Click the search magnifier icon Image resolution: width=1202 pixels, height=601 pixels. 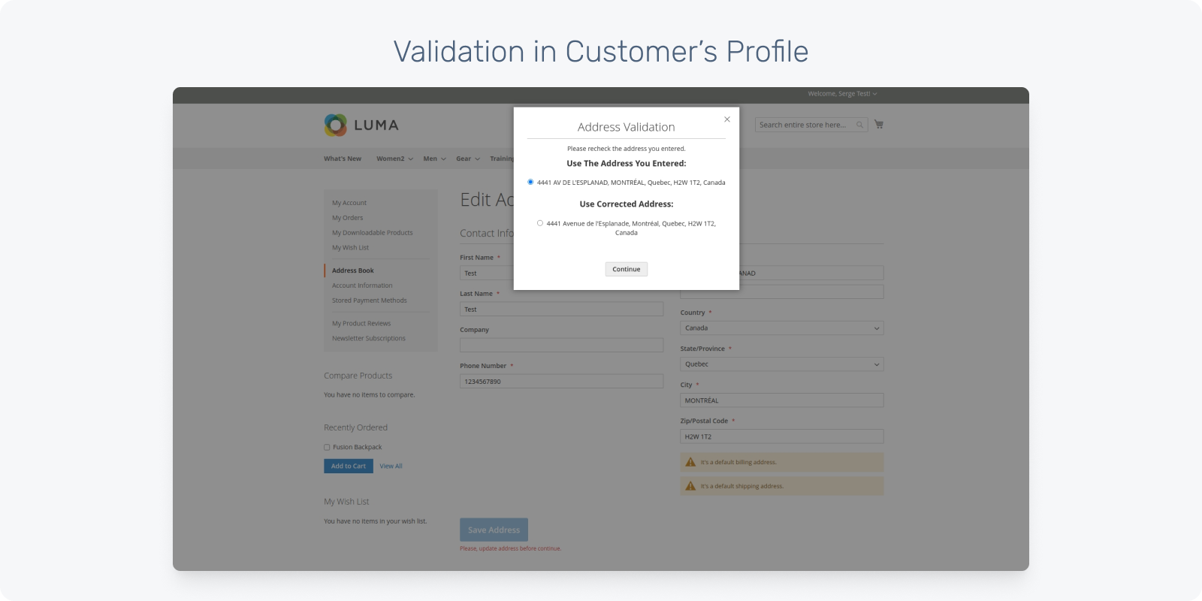[x=859, y=125]
